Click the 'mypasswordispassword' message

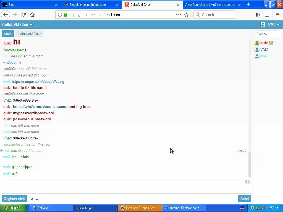[33, 113]
